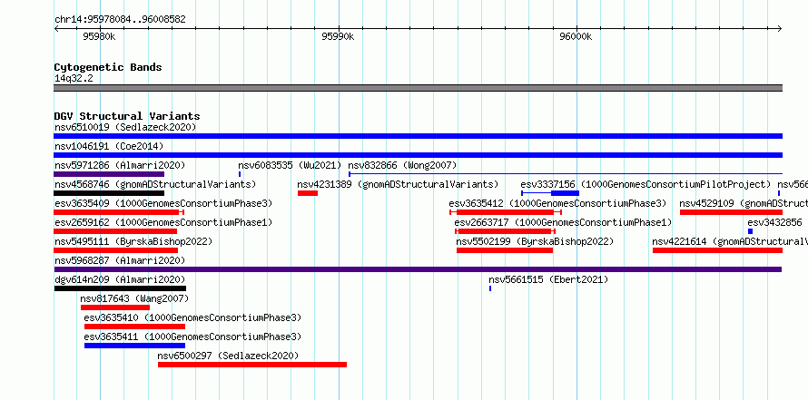Select the red bar under esv2659162
808x400 pixels.
115,231
